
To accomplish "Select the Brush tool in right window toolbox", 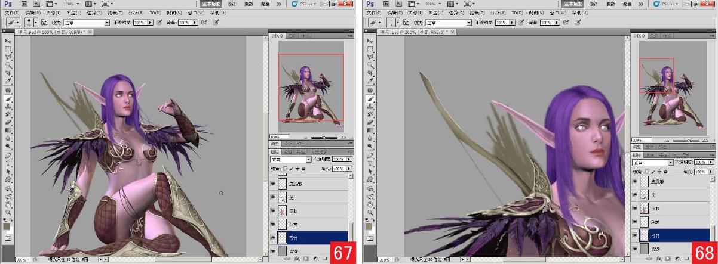I will click(x=370, y=98).
